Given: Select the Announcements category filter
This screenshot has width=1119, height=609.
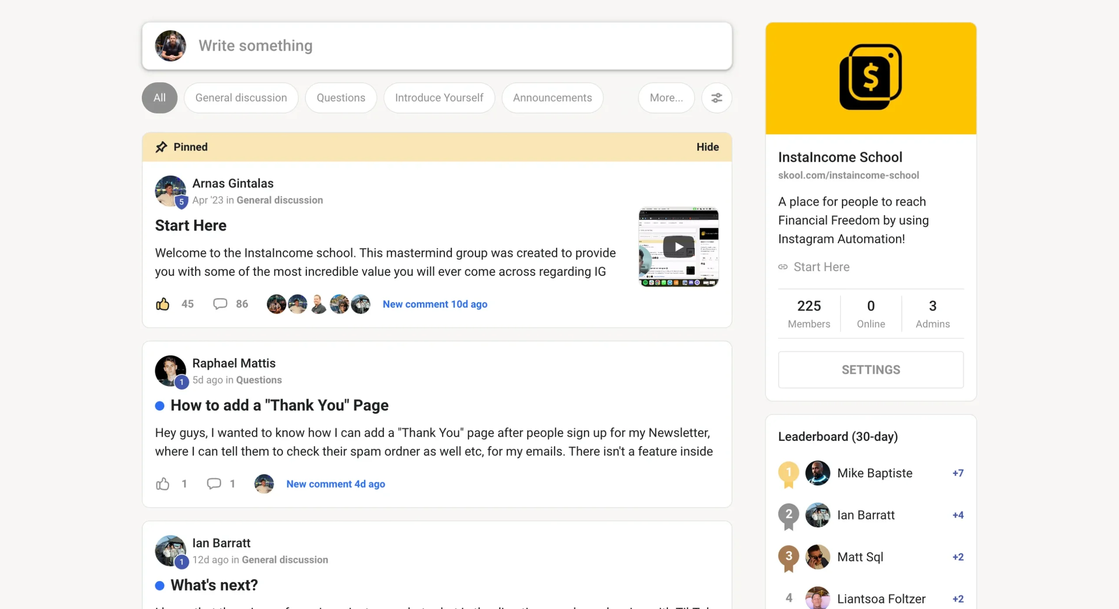Looking at the screenshot, I should 552,98.
